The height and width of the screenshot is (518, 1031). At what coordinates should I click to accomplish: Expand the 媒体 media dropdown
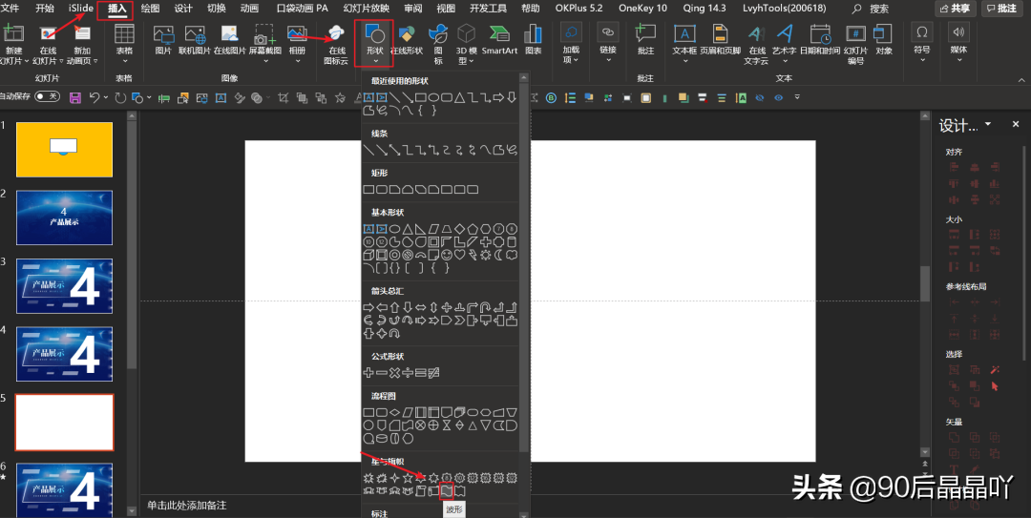pos(958,42)
